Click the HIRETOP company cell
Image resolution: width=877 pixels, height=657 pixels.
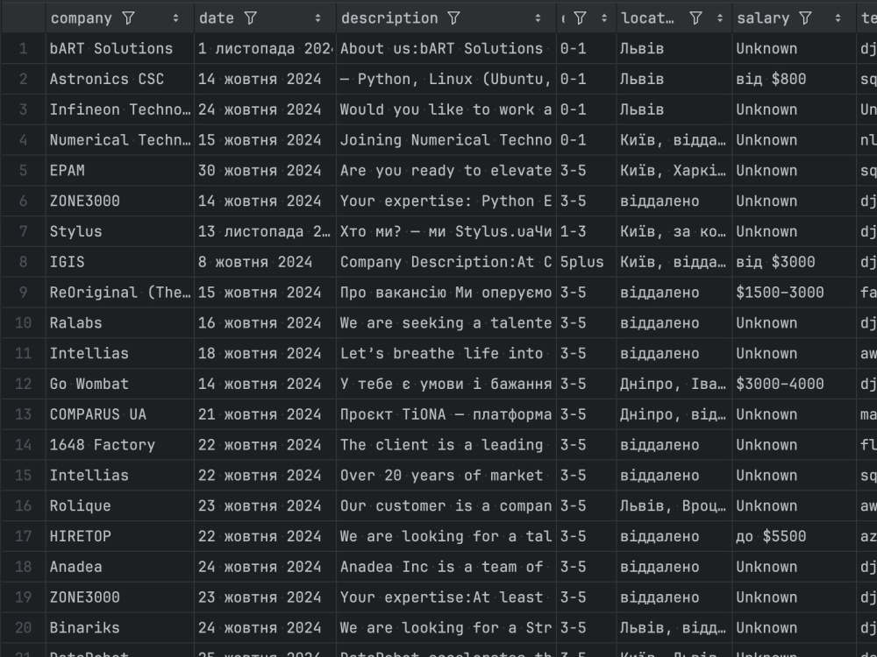click(119, 536)
